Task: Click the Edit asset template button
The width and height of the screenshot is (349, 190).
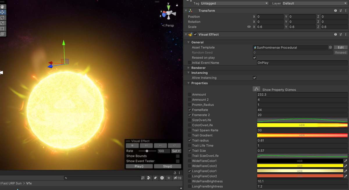Action: click(x=341, y=47)
